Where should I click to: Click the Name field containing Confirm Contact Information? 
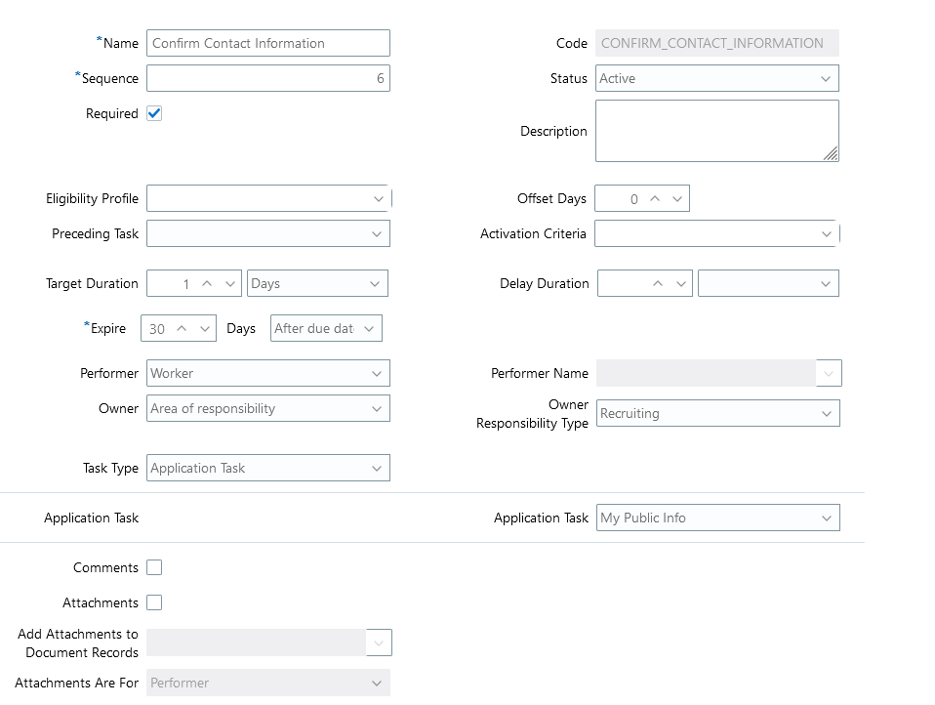[268, 43]
